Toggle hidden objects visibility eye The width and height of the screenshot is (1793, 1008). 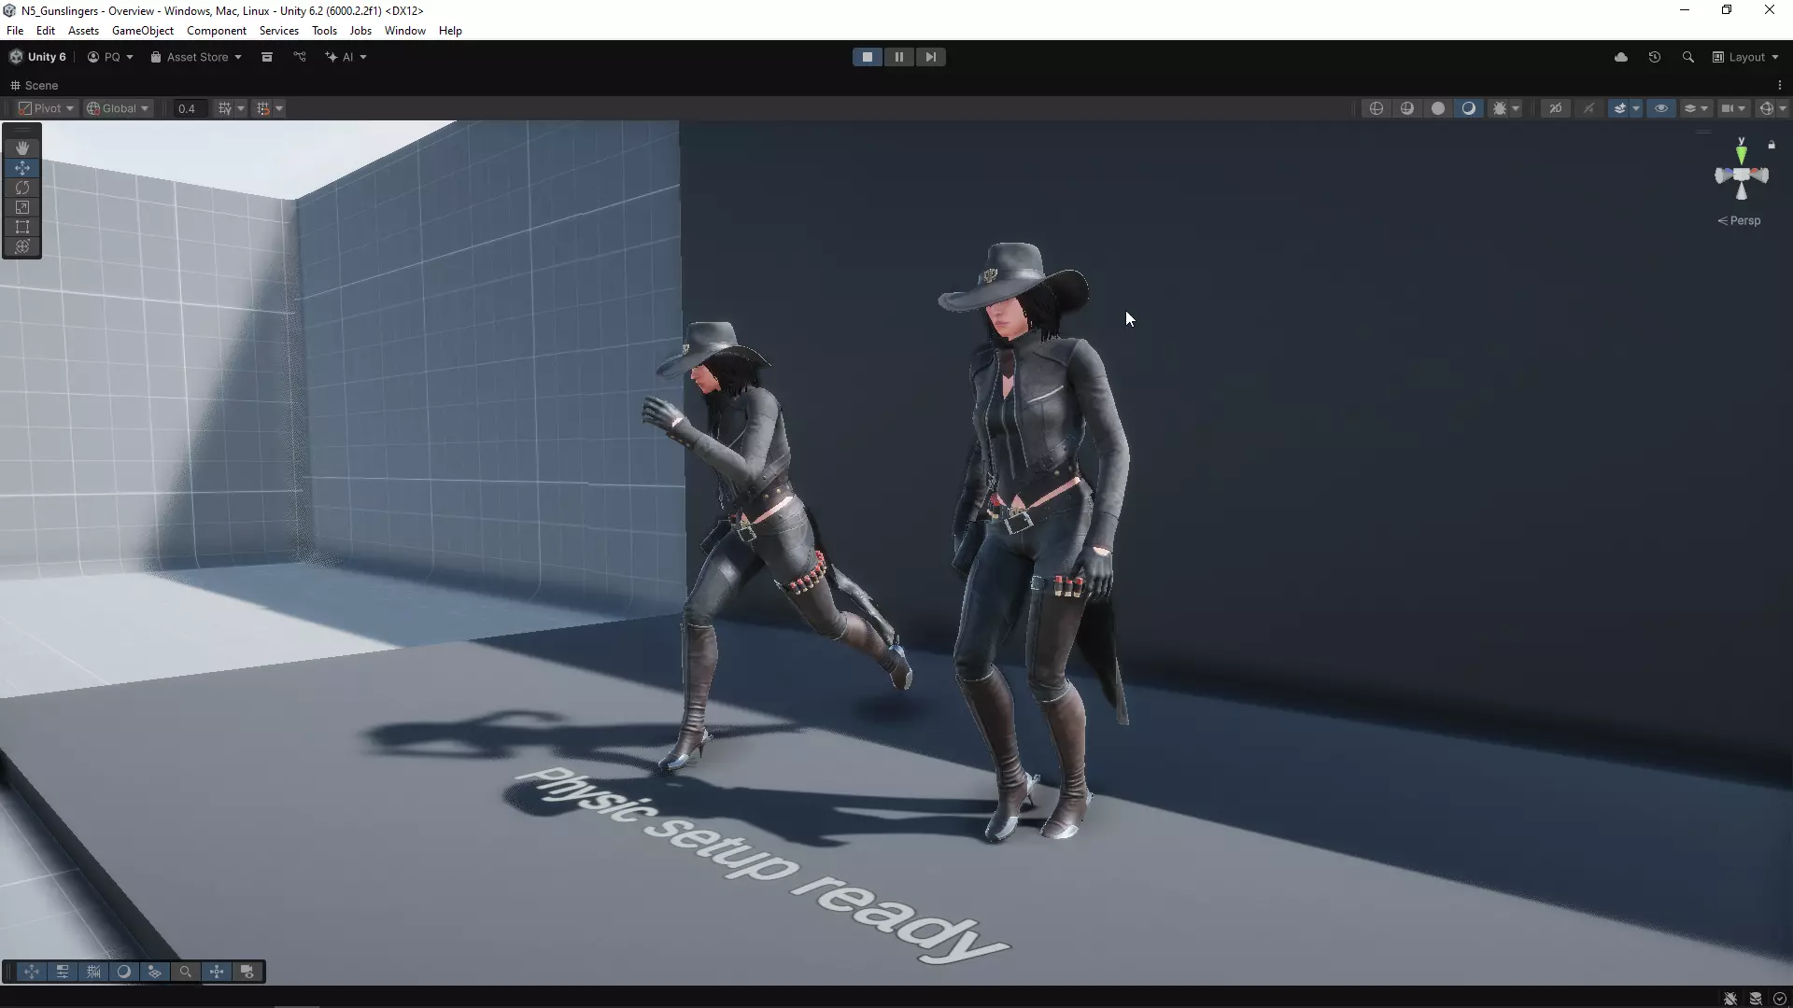click(1661, 108)
